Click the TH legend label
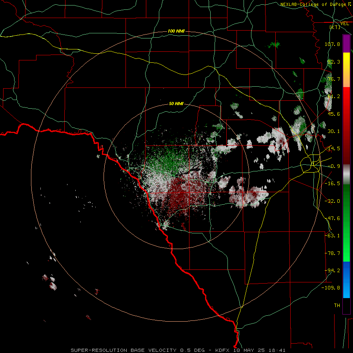This screenshot has height=353, width=353. [x=337, y=306]
